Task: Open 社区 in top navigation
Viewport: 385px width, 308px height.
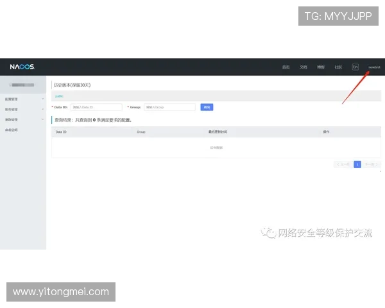Action: click(x=338, y=67)
